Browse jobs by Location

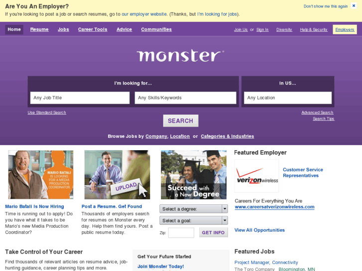tap(180, 136)
